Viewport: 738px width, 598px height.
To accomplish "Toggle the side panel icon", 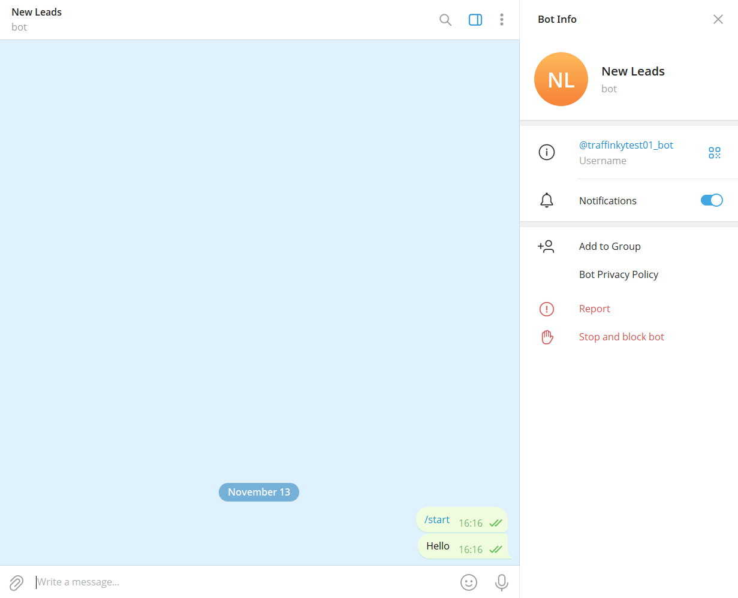I will pyautogui.click(x=475, y=20).
